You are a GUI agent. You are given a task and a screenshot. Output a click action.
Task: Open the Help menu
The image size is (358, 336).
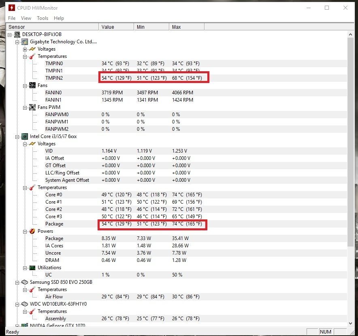coord(59,18)
